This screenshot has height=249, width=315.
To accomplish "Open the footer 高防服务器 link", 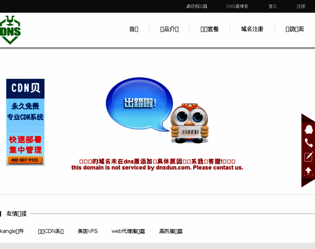I will (171, 231).
